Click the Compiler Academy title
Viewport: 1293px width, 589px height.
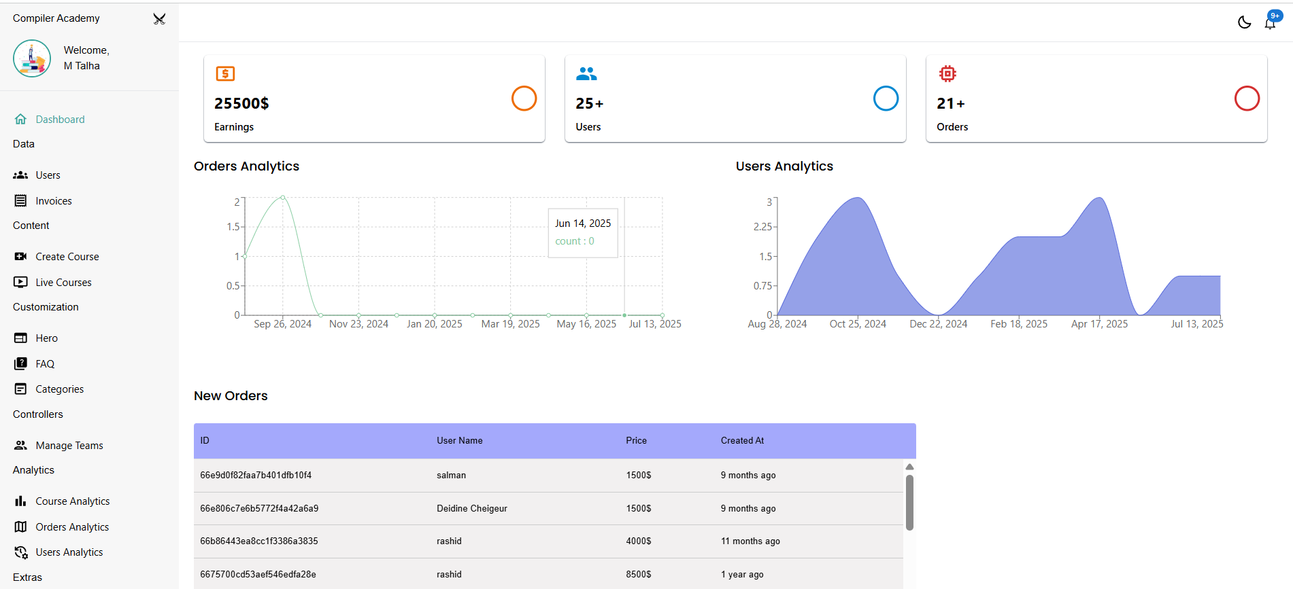pos(56,18)
